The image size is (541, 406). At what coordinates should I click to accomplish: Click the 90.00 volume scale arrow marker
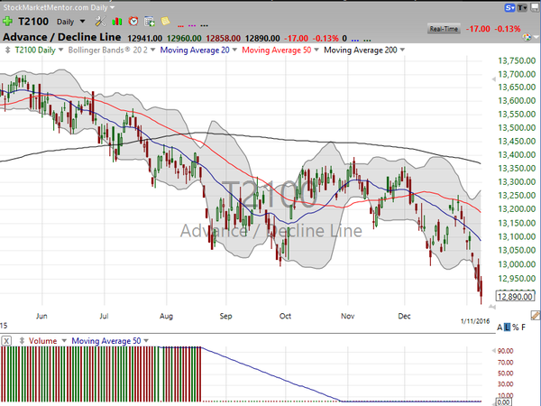click(x=494, y=351)
